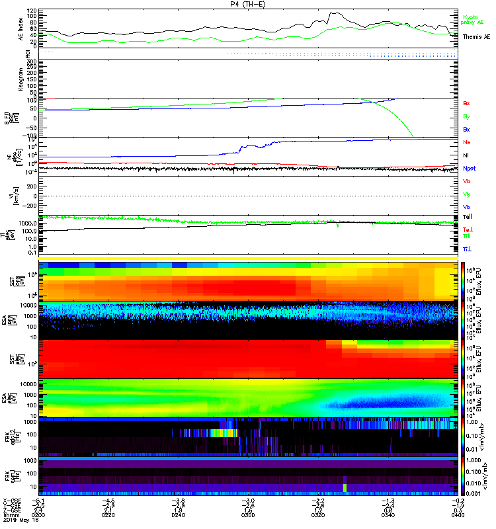Click the 2019 May 16 date label
Image resolution: width=496 pixels, height=529 pixels.
[x=21, y=520]
